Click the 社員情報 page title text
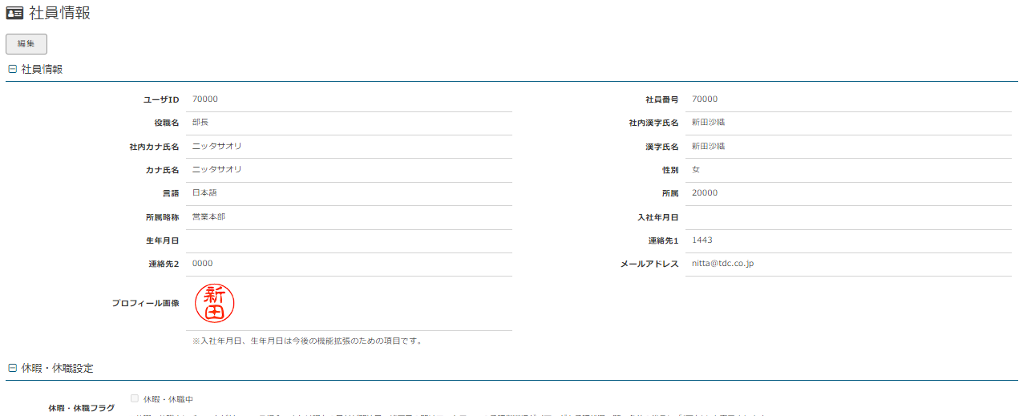The height and width of the screenshot is (416, 1023). 60,13
